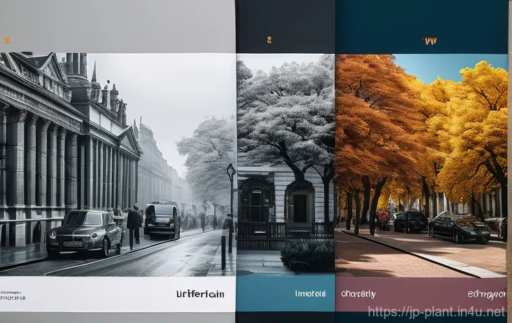
Task: Click the Imoreid label on the blue band
Action: [310, 293]
